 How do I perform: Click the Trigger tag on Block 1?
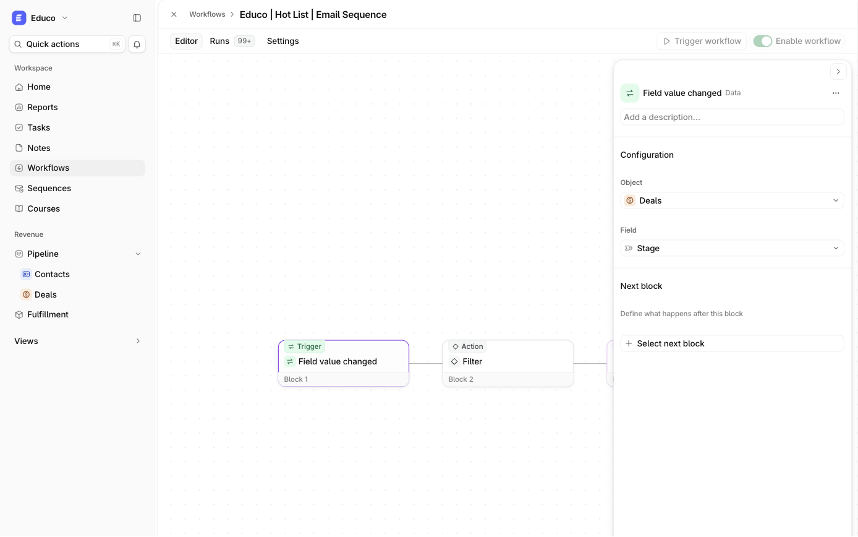coord(305,346)
